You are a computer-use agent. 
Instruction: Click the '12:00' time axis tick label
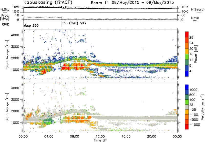[x=100, y=137]
